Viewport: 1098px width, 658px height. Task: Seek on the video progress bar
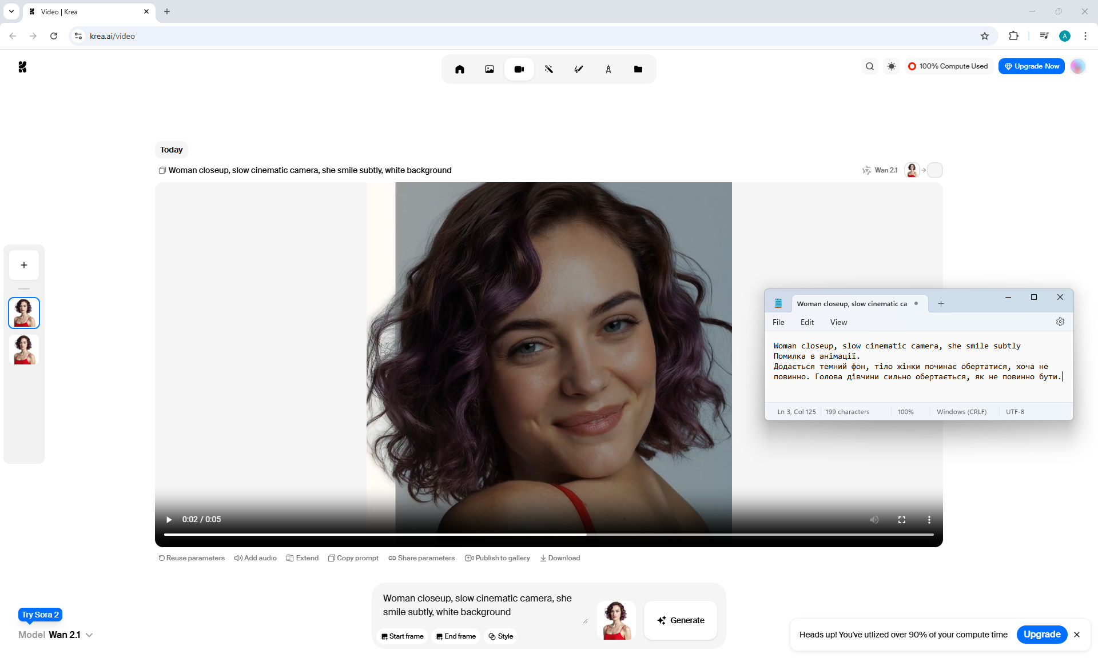click(x=548, y=535)
